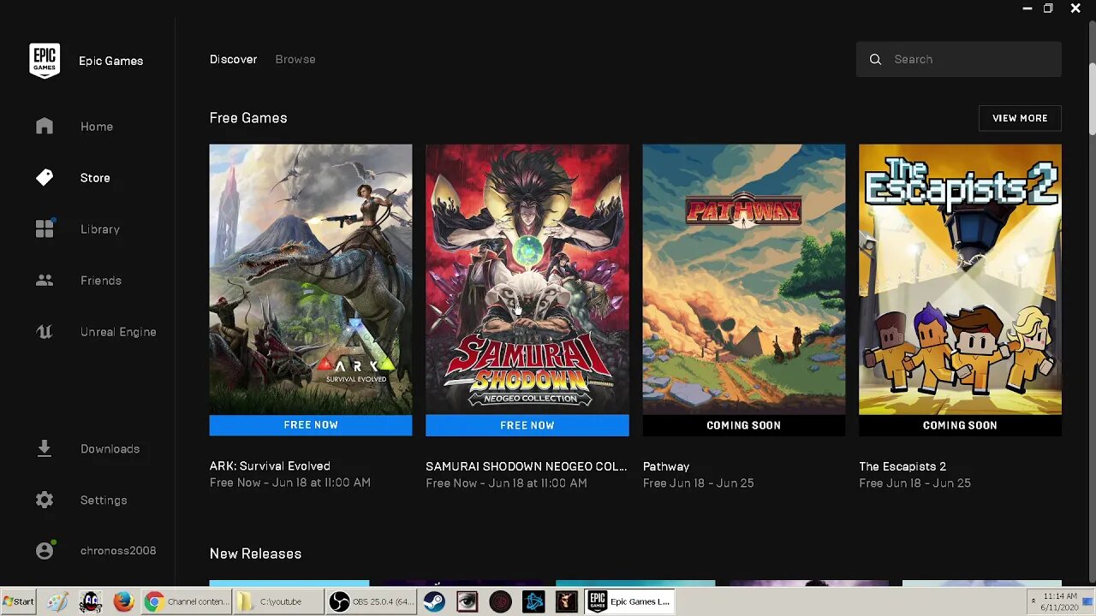This screenshot has width=1096, height=616.
Task: Select the Settings menu label
Action: click(x=104, y=500)
